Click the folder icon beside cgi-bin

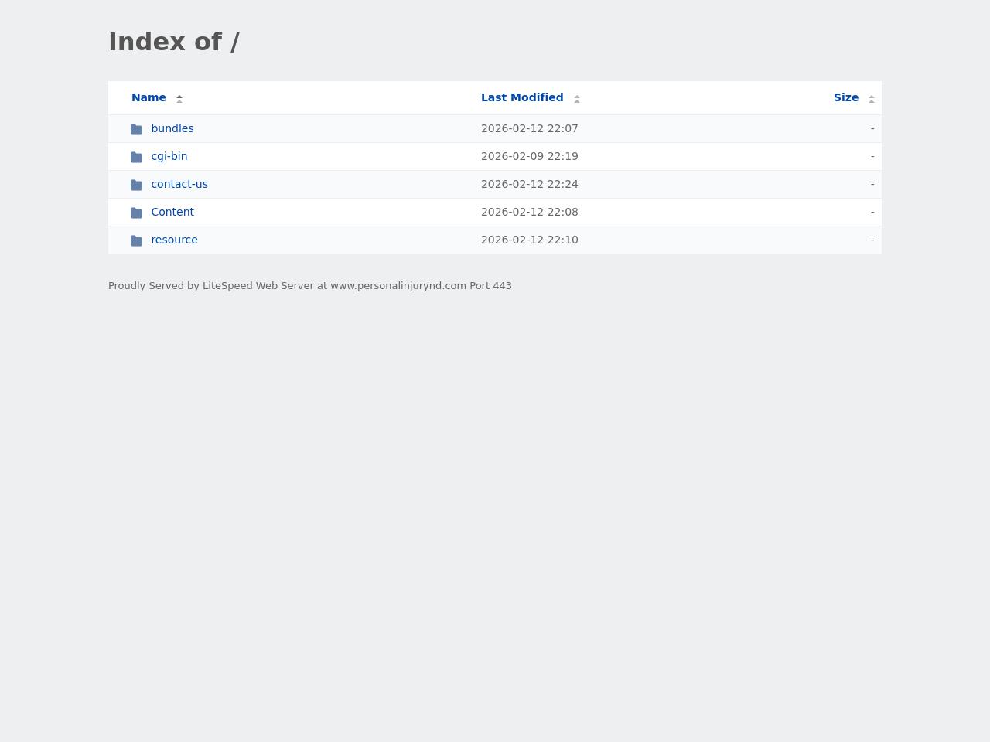(x=136, y=157)
